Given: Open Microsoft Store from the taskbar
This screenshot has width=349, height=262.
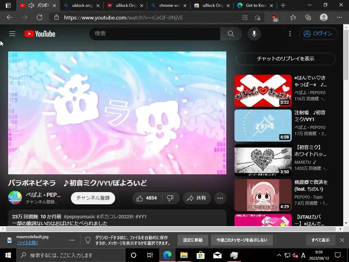Looking at the screenshot, I should tap(200, 255).
